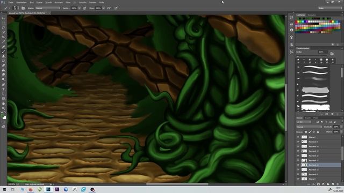The height and width of the screenshot is (193, 344).
Task: Select the Brush tool in the toolbox
Action: (3, 51)
